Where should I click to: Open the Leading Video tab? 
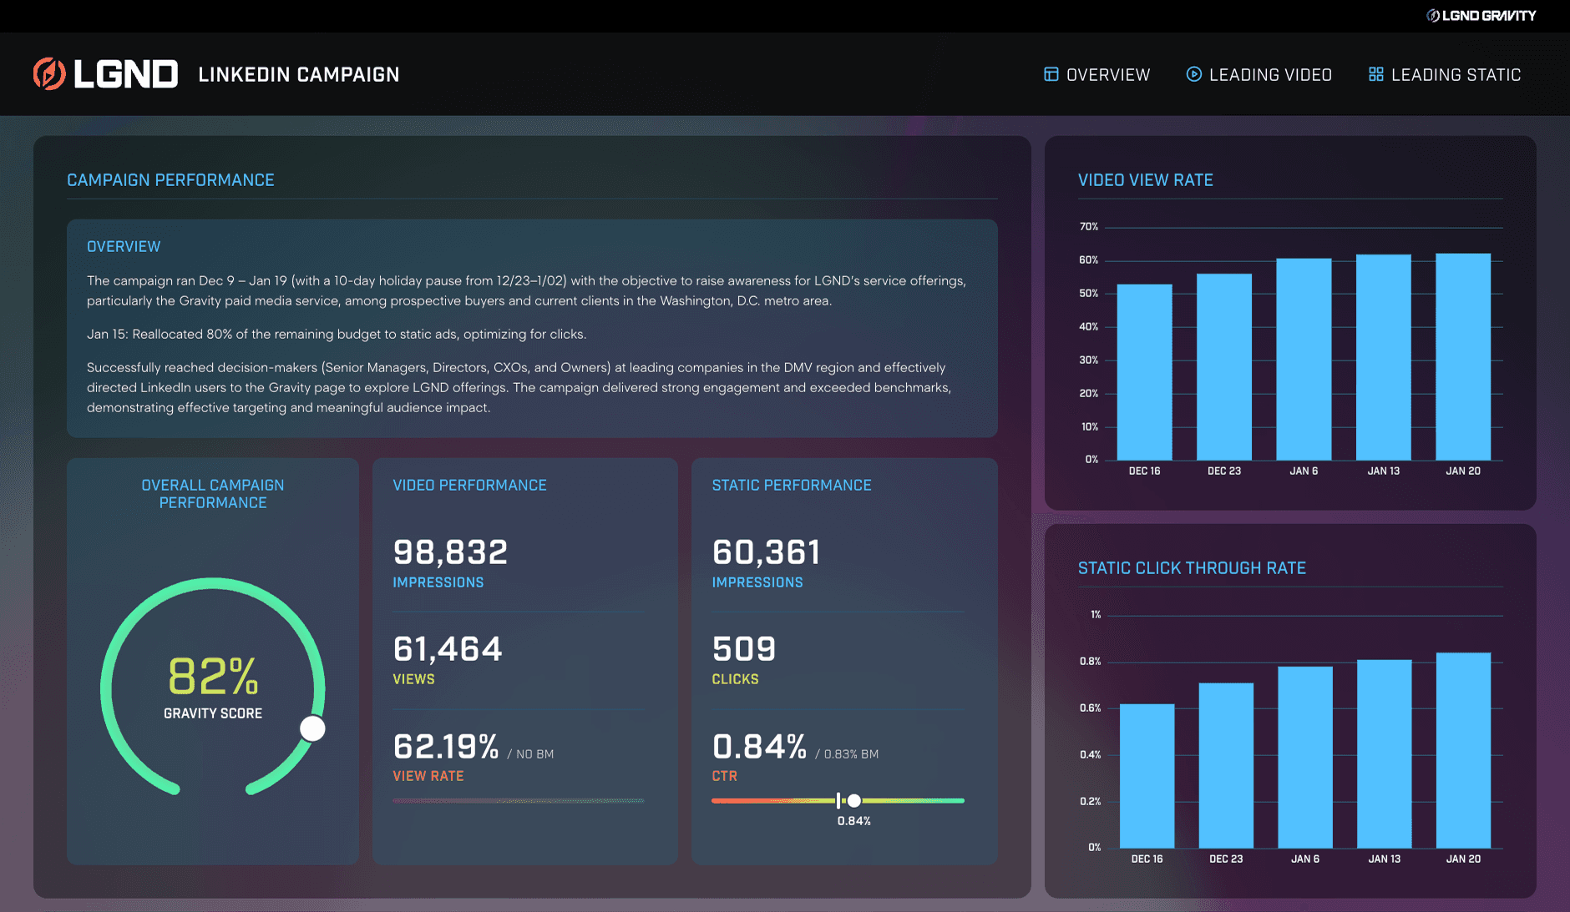(x=1259, y=75)
